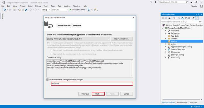The width and height of the screenshot is (204, 108).
Task: Open the Build menu
Action: click(30, 6)
